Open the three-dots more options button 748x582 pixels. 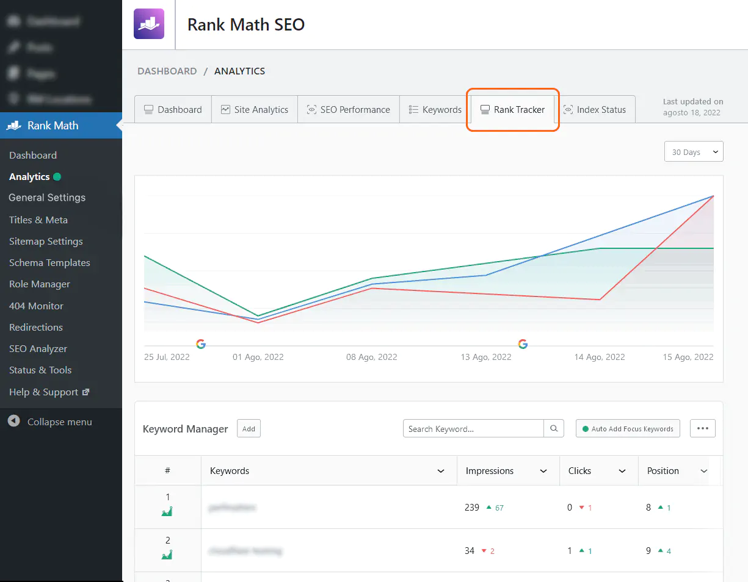[x=702, y=429]
